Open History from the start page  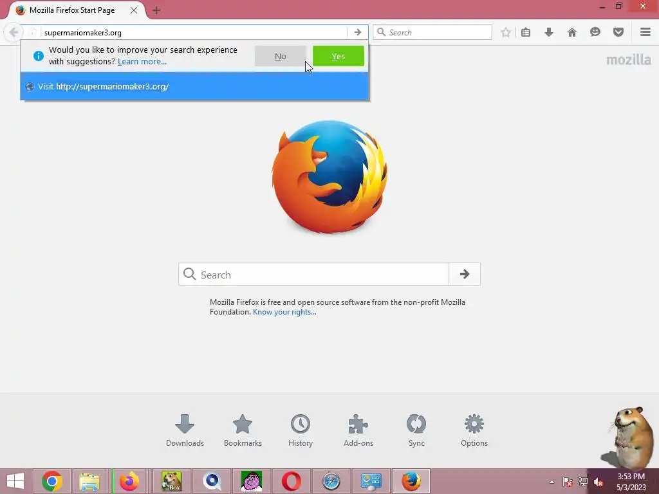coord(301,430)
